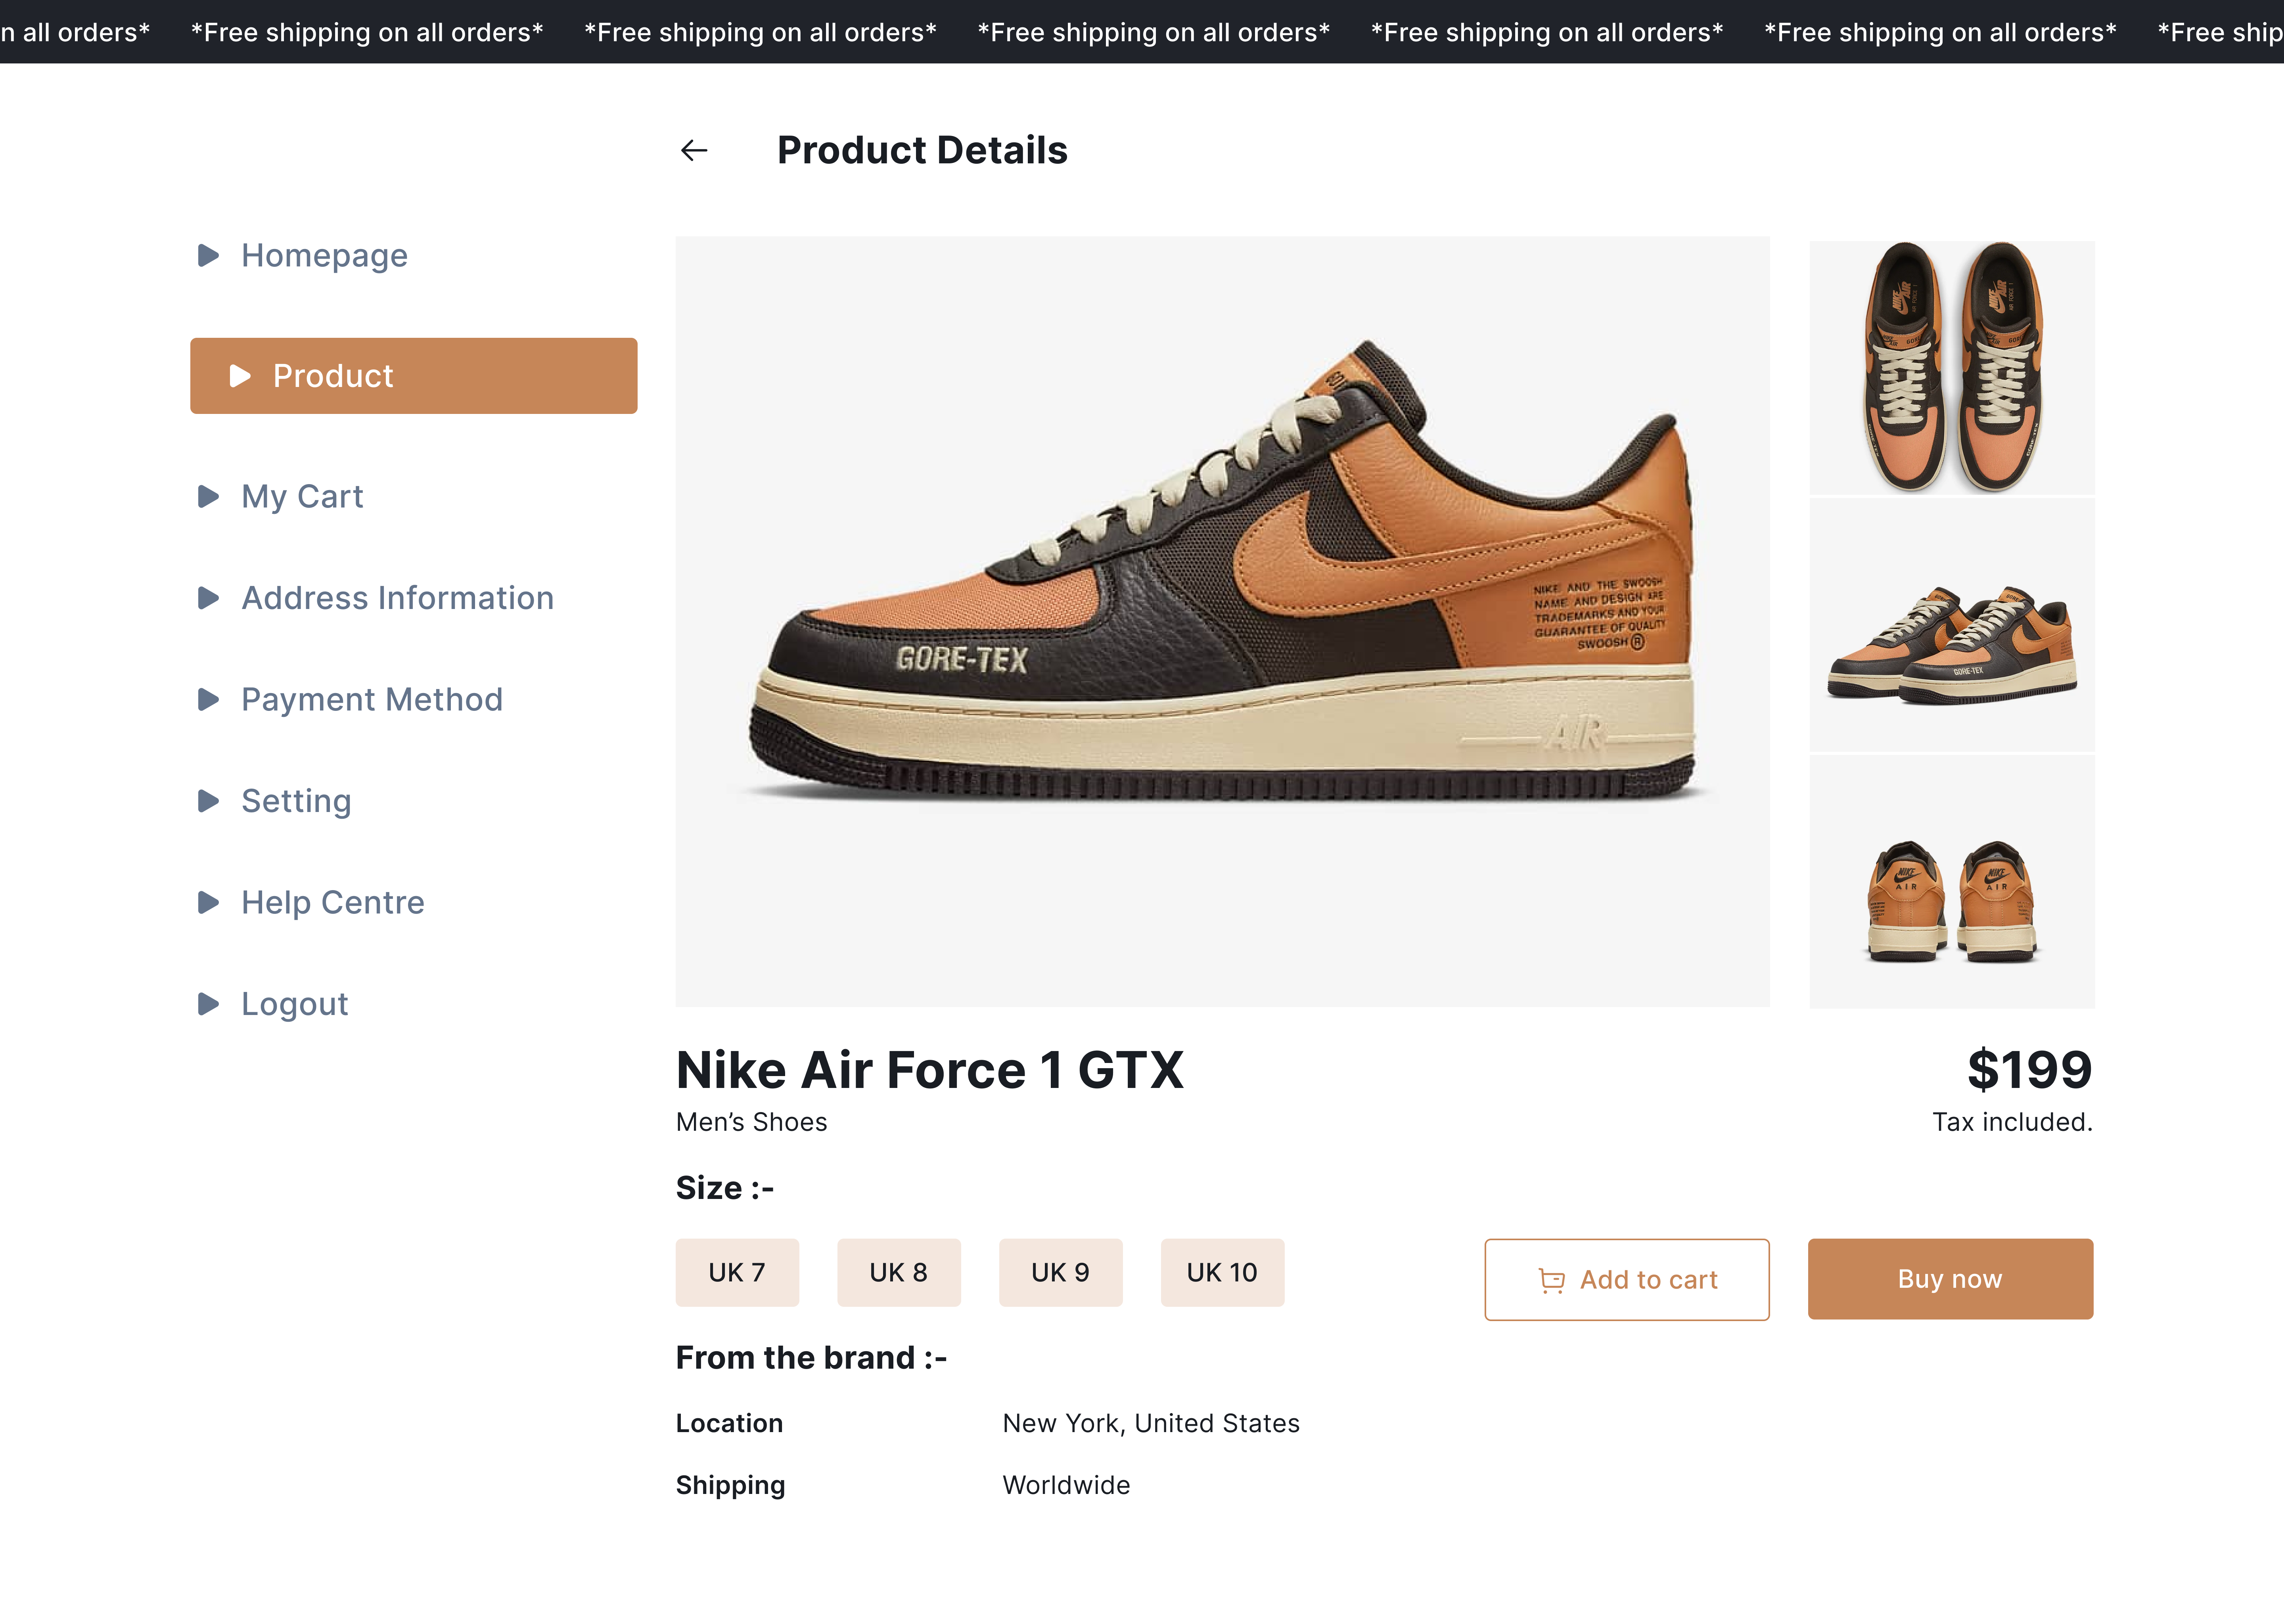Click the triangle icon beside Logout
Screen dimensions: 2284x1624
click(208, 1004)
